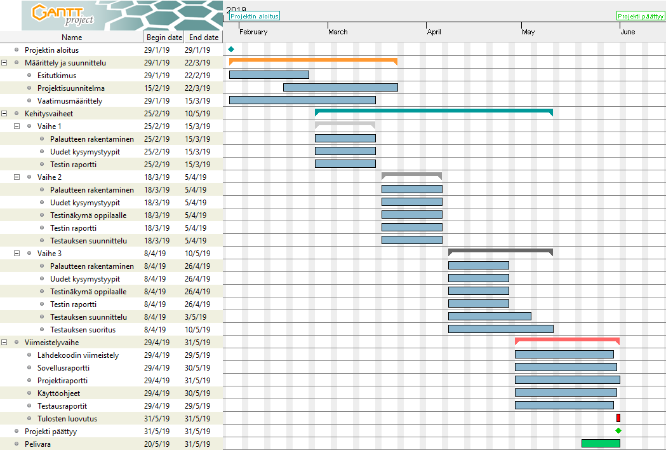The image size is (666, 450).
Task: Click the bullet icon beside Esitutkimus
Action: (29, 76)
